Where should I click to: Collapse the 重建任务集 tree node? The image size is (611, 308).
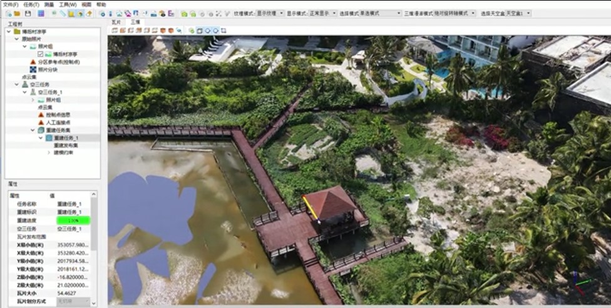pos(33,131)
